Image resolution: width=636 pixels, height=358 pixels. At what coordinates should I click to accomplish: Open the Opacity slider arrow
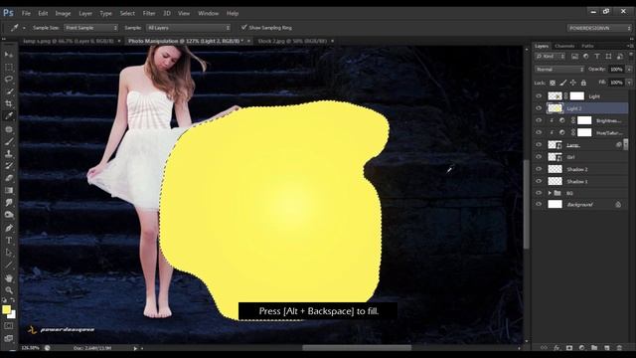[629, 70]
